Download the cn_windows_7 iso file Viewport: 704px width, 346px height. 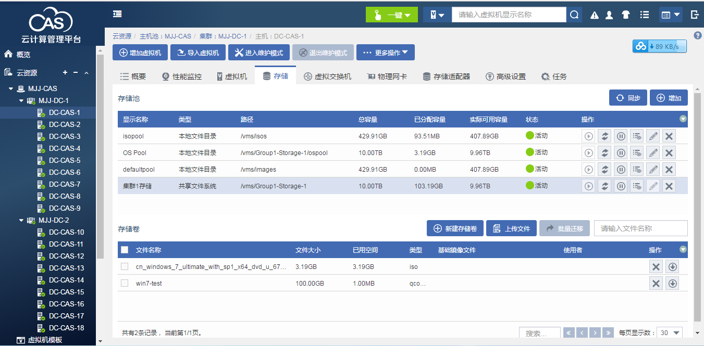tap(672, 267)
